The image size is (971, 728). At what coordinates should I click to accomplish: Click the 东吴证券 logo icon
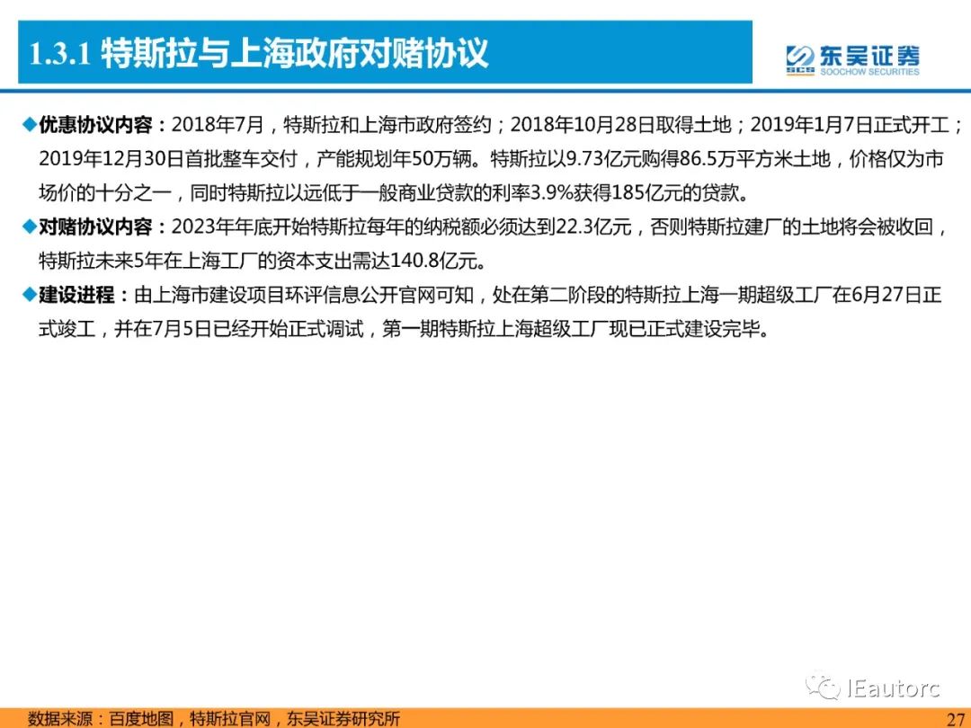[x=800, y=59]
